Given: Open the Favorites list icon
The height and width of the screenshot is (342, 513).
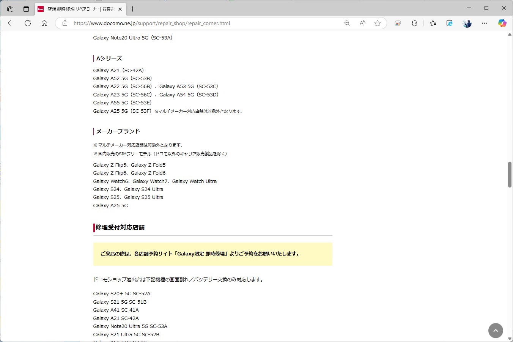Looking at the screenshot, I should [x=433, y=23].
